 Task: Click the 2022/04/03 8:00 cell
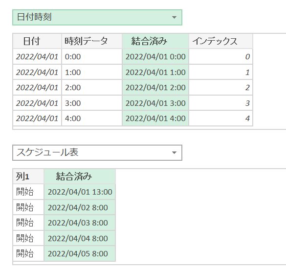[x=80, y=223]
